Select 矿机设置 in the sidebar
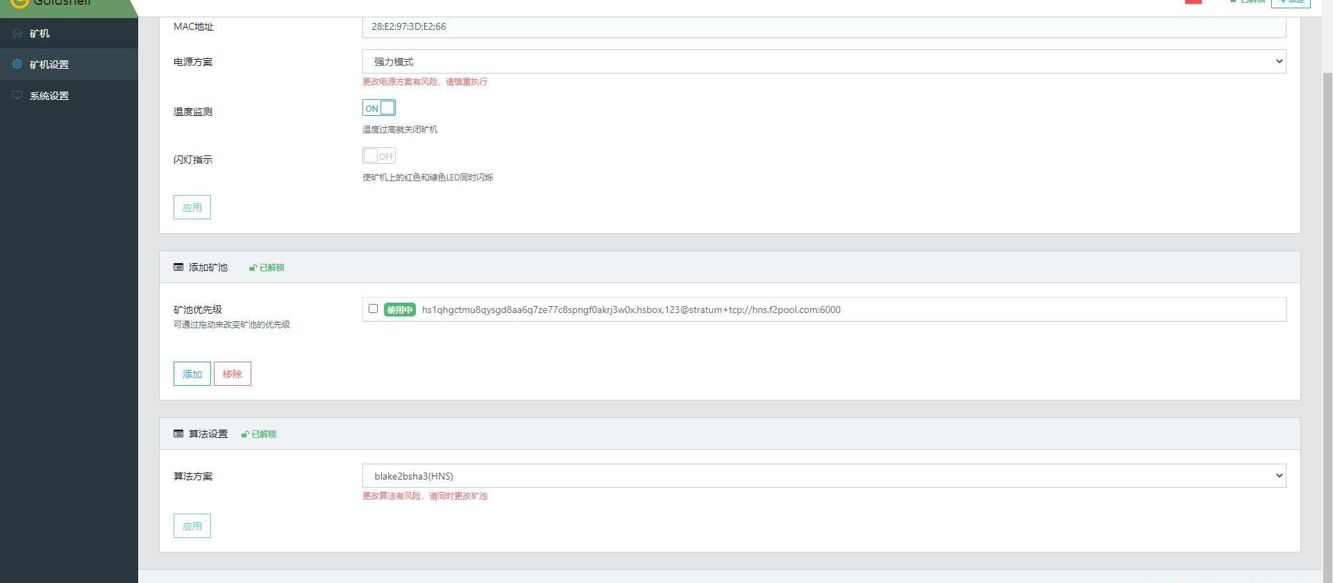 tap(49, 65)
